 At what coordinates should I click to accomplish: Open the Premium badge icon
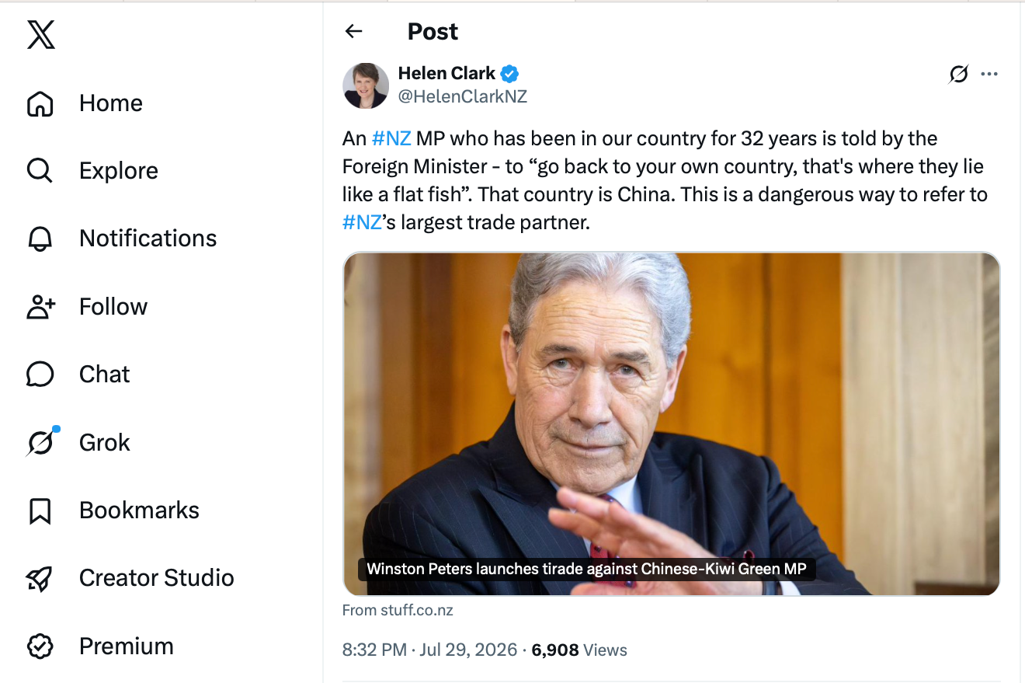[x=40, y=646]
